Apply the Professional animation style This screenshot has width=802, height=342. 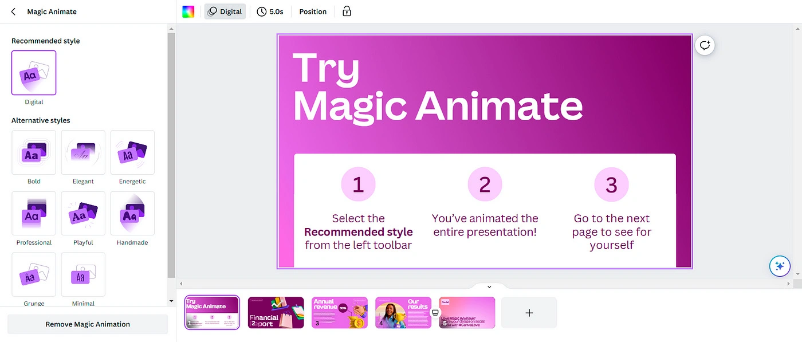[x=34, y=213]
